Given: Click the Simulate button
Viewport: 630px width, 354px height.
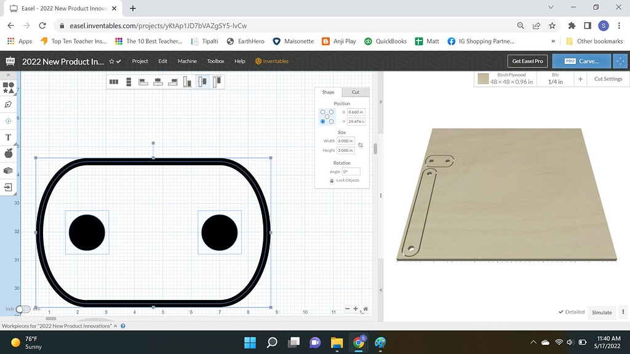Looking at the screenshot, I should [x=602, y=312].
